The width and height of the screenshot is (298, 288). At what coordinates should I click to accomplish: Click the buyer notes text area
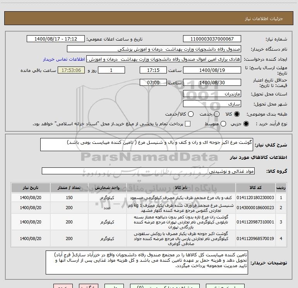coord(147,262)
